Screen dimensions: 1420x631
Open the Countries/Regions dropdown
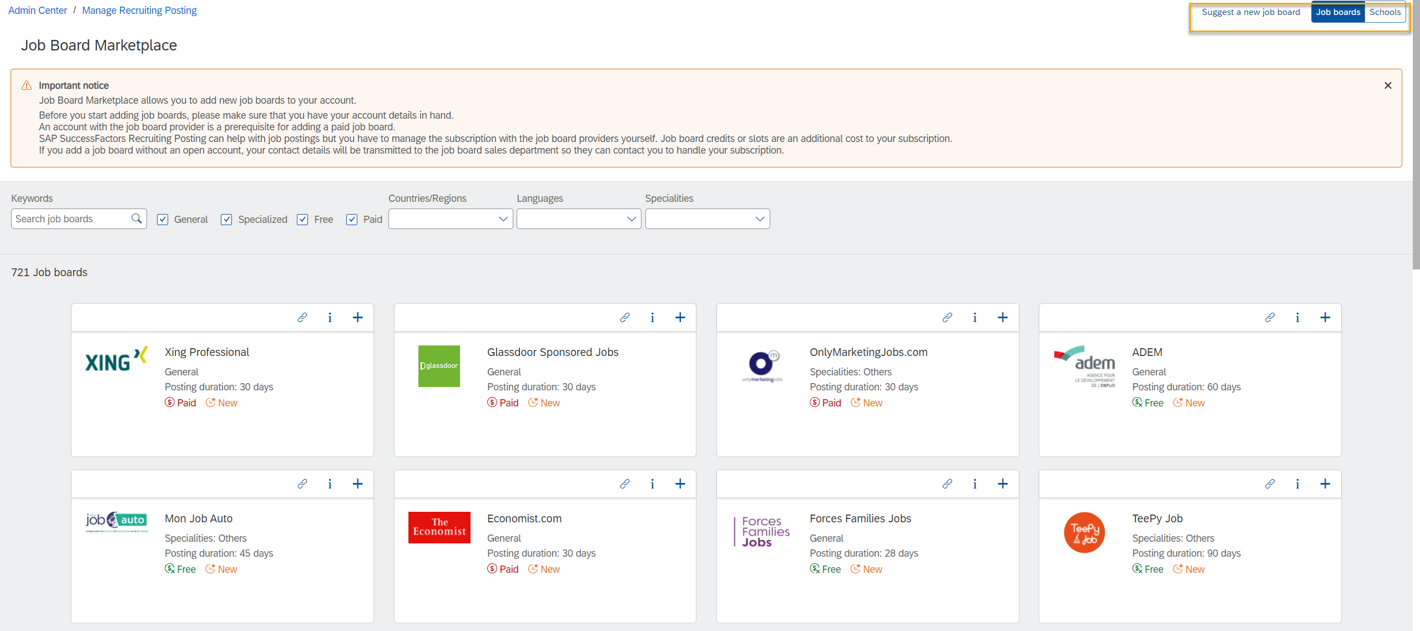(x=451, y=219)
